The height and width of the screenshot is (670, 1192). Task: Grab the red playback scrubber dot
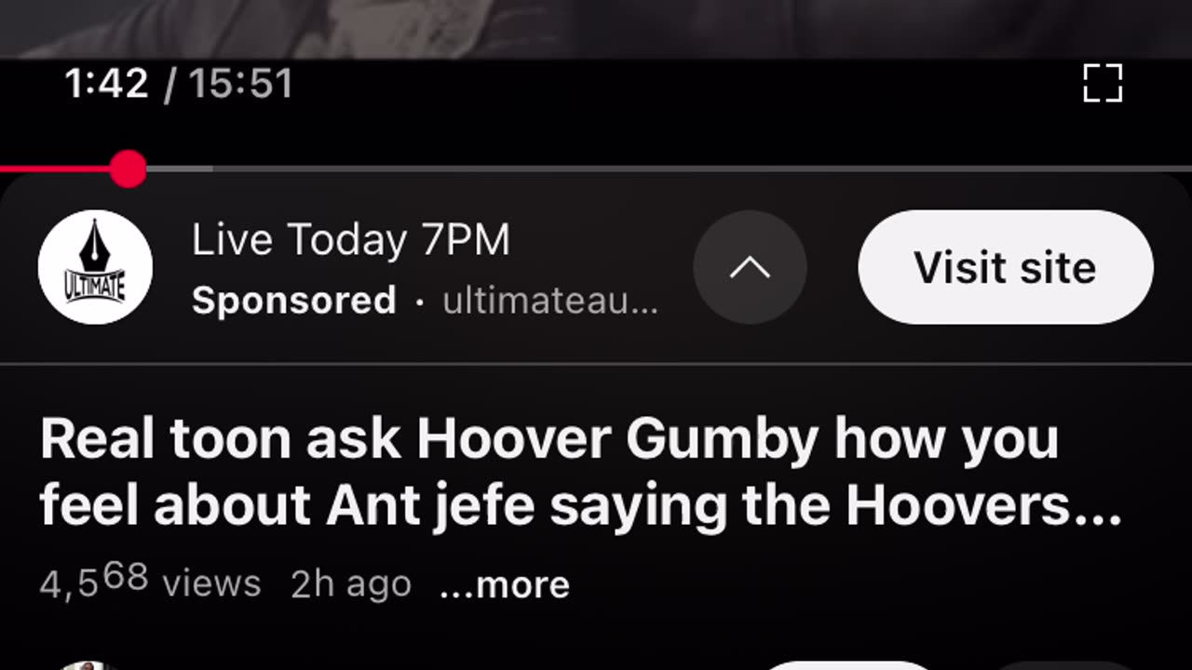pos(128,169)
